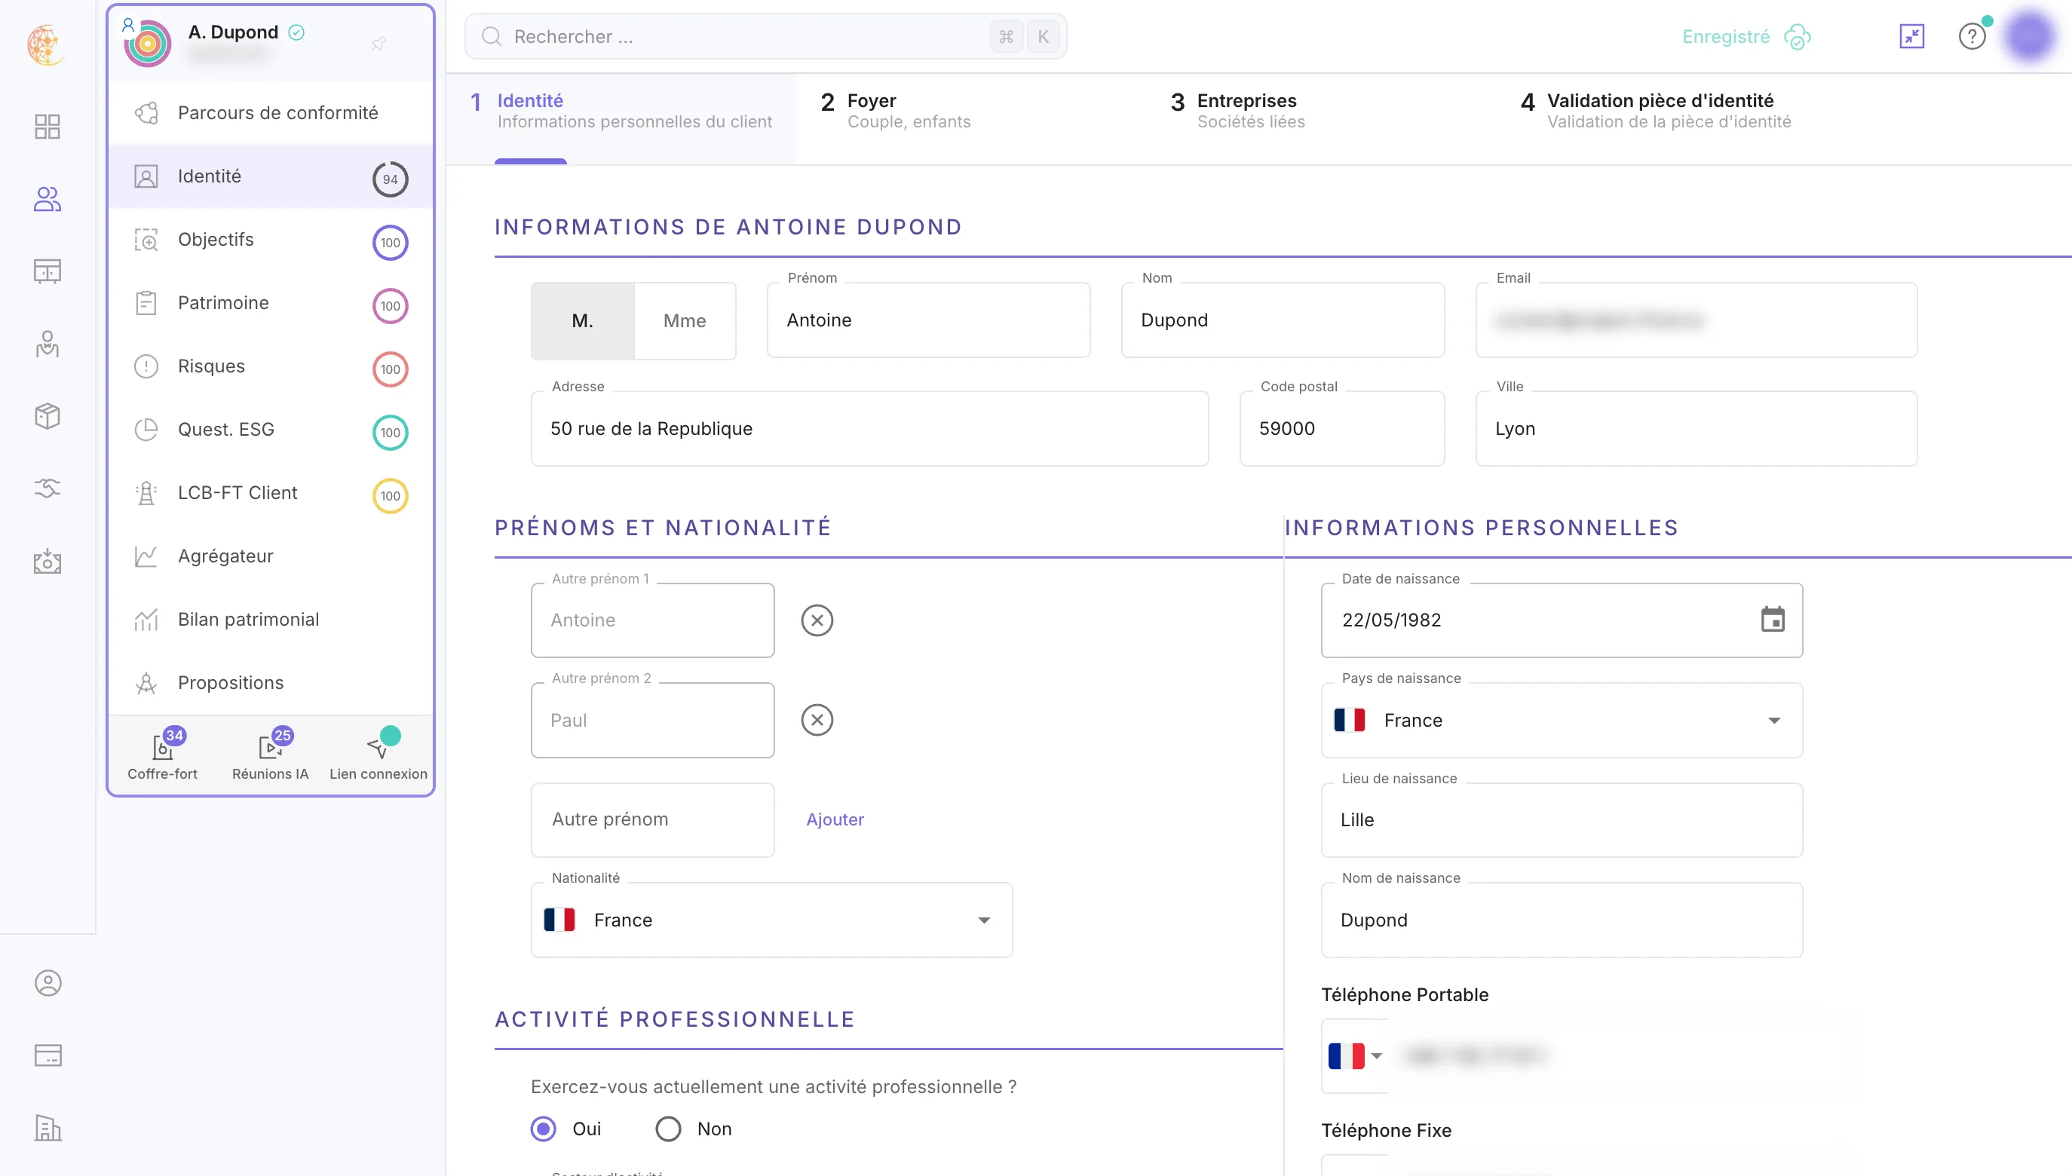
Task: Open the handshake icon in left rail
Action: 48,488
